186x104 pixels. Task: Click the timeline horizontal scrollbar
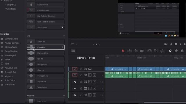[x=165, y=102]
